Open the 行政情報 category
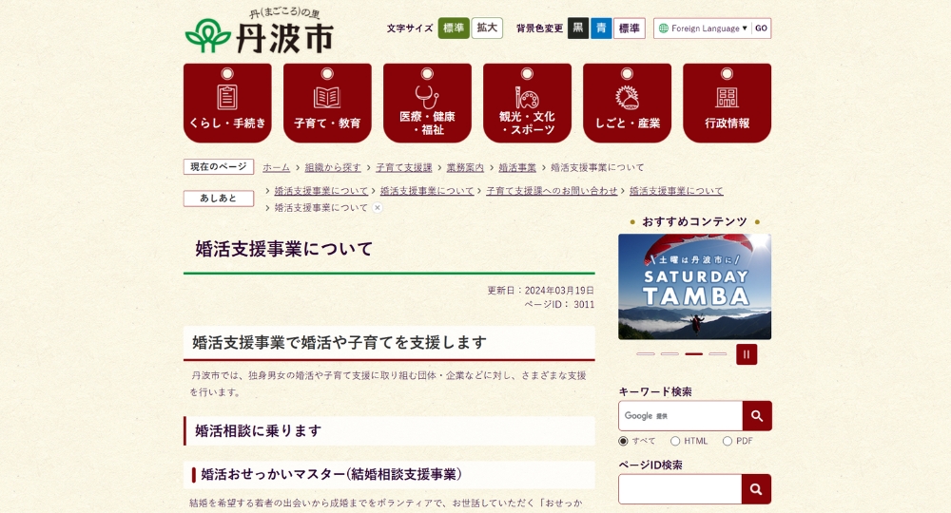The image size is (951, 513). coord(727,103)
